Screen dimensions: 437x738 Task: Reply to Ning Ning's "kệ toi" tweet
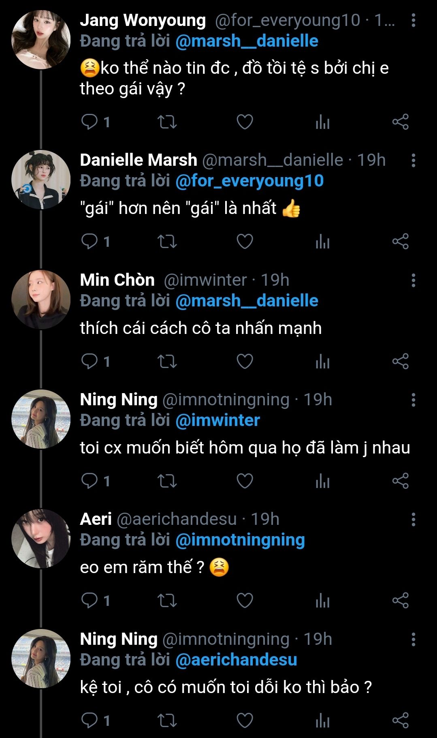[90, 720]
